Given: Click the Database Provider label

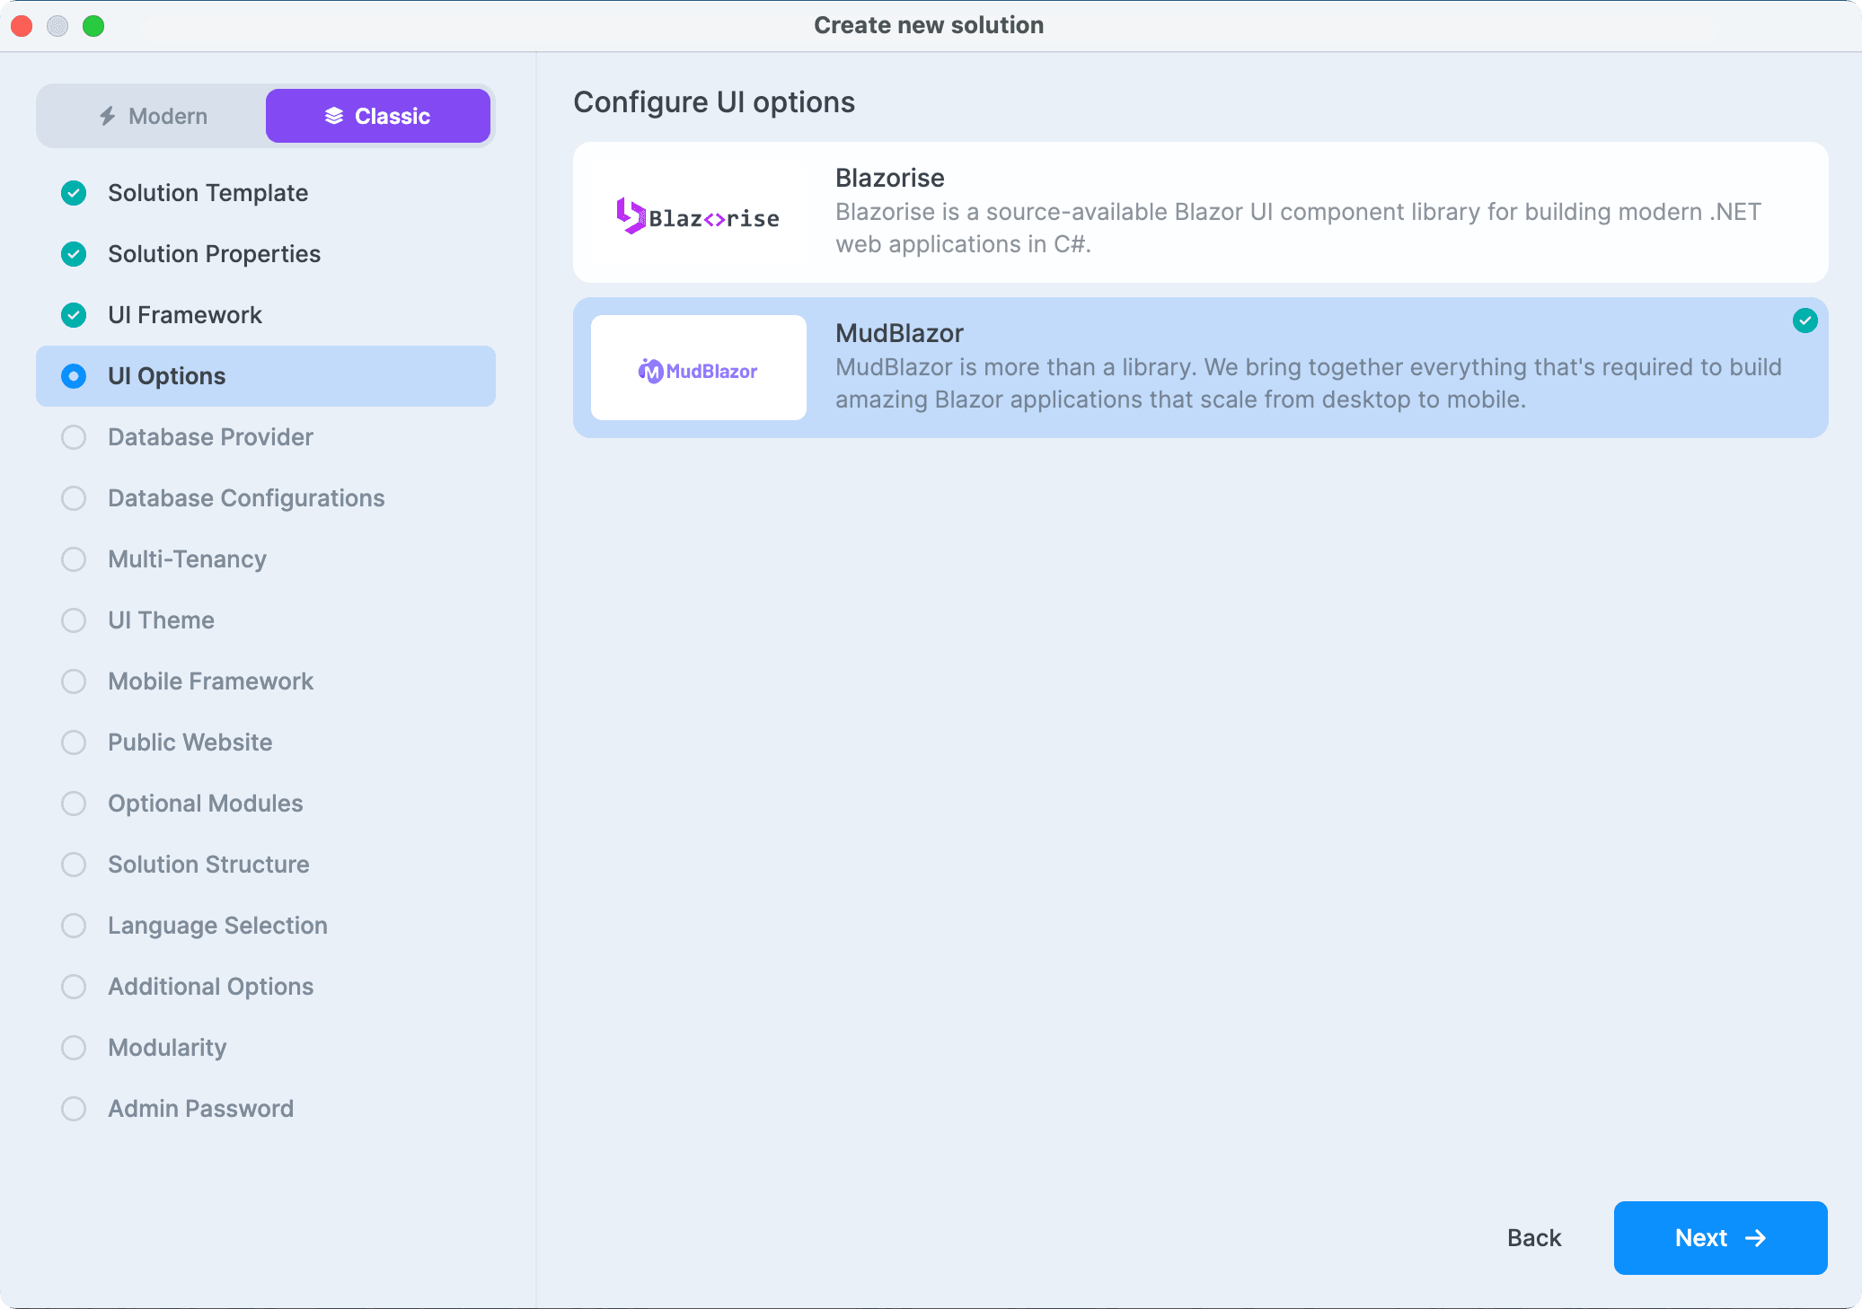Looking at the screenshot, I should click(x=211, y=437).
